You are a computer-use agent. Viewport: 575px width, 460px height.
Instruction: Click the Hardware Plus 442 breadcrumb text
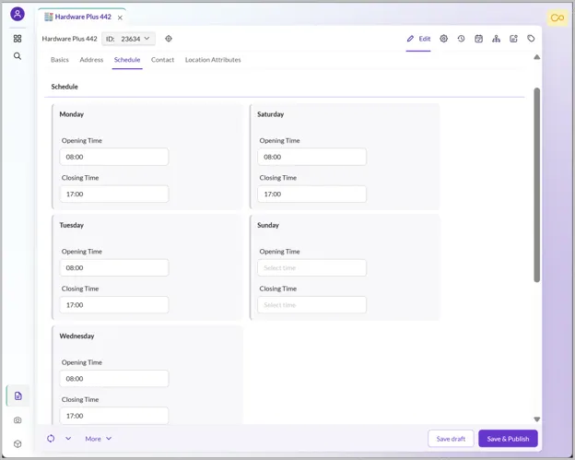click(70, 39)
